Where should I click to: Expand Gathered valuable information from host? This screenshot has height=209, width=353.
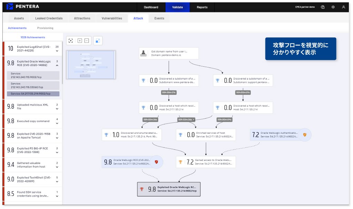pos(57,167)
